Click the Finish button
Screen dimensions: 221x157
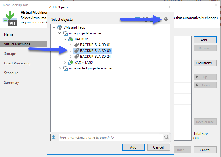tap(183, 150)
